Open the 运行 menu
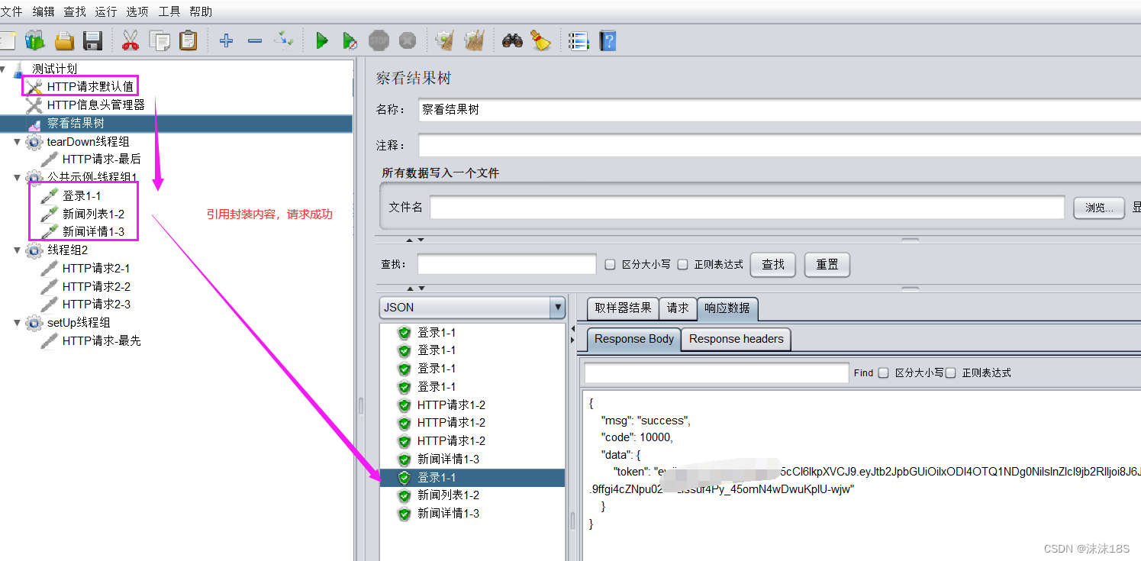Image resolution: width=1141 pixels, height=561 pixels. point(106,11)
